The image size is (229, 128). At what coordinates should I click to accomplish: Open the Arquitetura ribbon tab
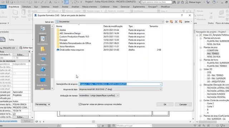pyautogui.click(x=14, y=7)
